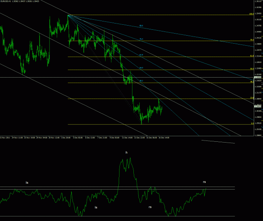The width and height of the screenshot is (263, 221).
Task: Click the yellow 76.4 retracement label at right
Action: click(252, 40)
